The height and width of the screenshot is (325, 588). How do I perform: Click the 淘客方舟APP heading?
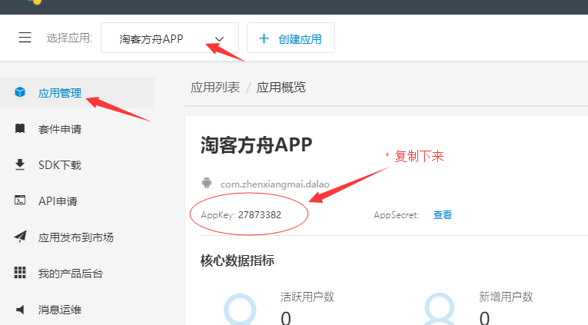coord(257,145)
